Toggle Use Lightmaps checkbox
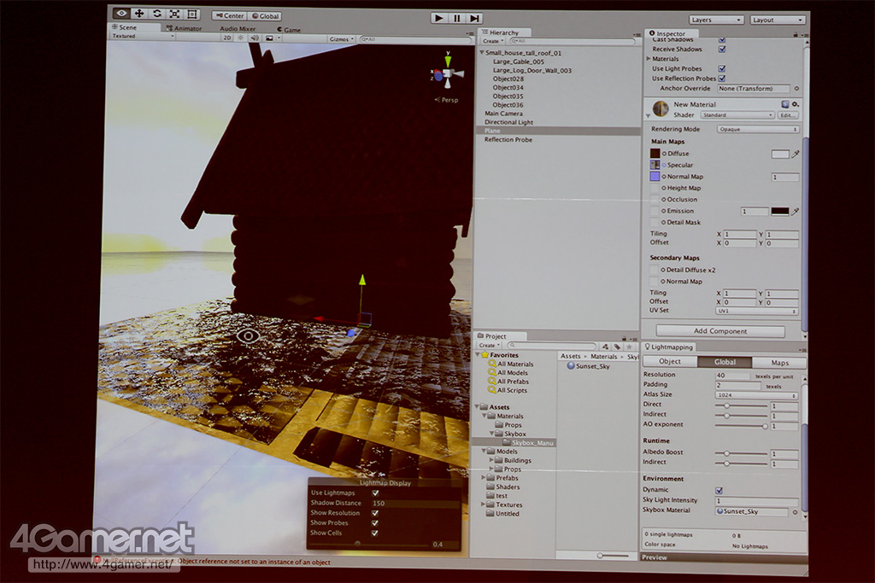This screenshot has height=583, width=875. 375,493
